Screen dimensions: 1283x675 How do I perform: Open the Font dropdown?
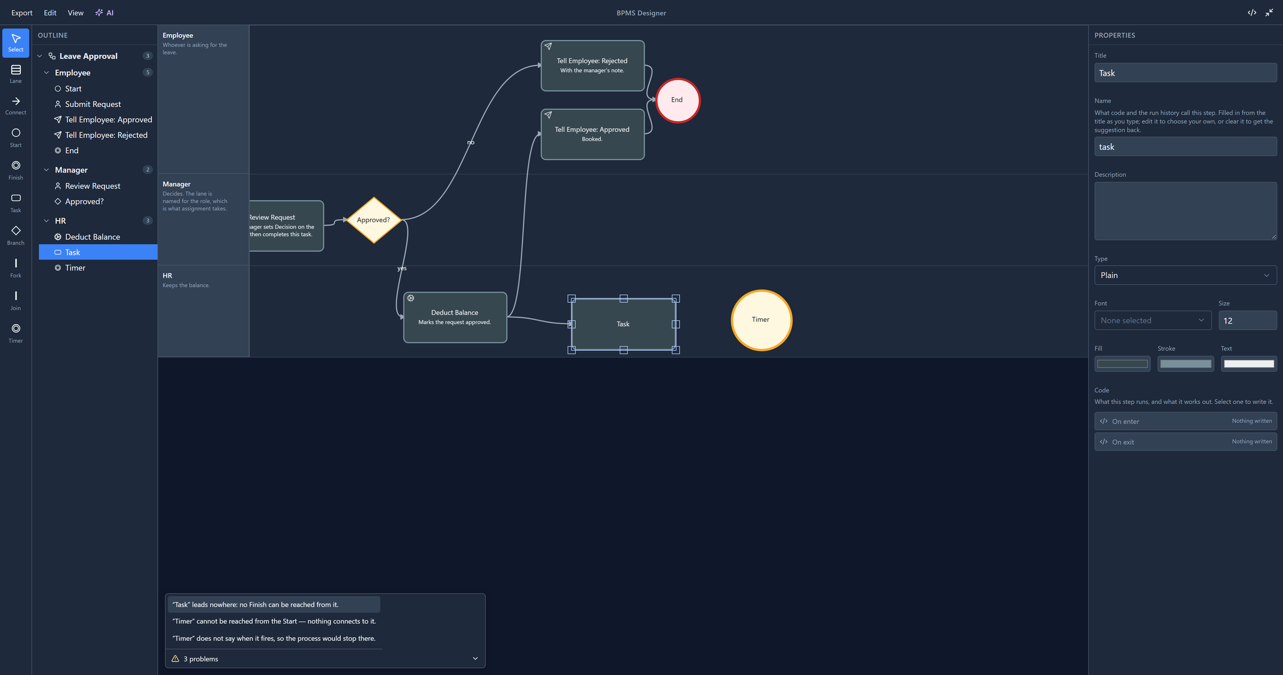(x=1153, y=320)
